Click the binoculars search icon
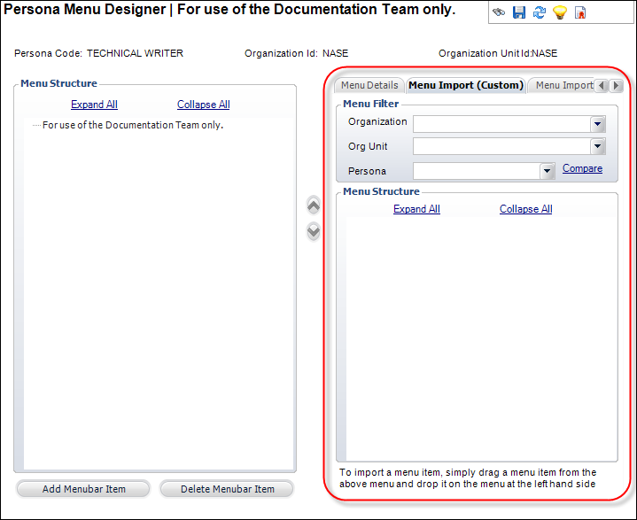 499,12
